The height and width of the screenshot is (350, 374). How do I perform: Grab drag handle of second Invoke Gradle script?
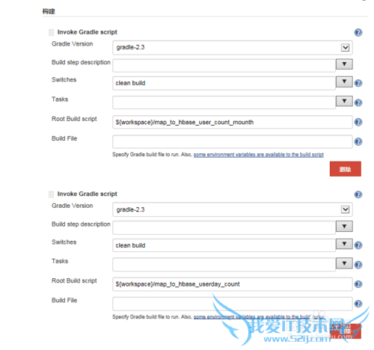51,194
